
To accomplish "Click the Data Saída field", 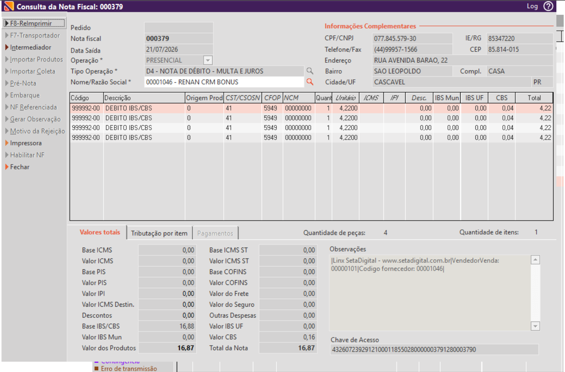I will pyautogui.click(x=178, y=50).
